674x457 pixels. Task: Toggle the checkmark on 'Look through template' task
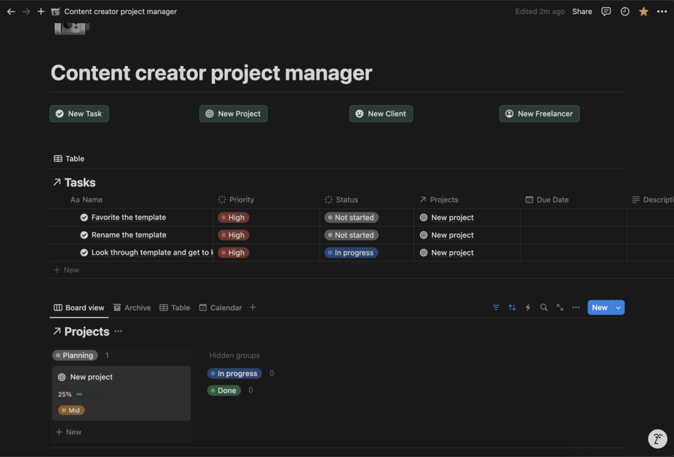click(83, 252)
